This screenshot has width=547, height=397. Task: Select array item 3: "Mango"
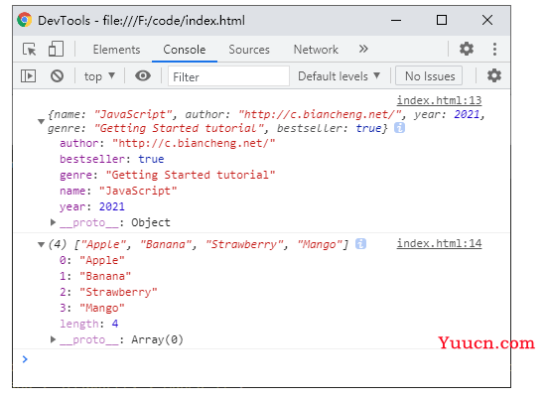(92, 308)
